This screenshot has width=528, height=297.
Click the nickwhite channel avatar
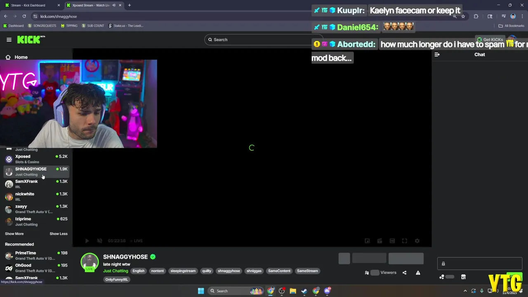coord(9,196)
